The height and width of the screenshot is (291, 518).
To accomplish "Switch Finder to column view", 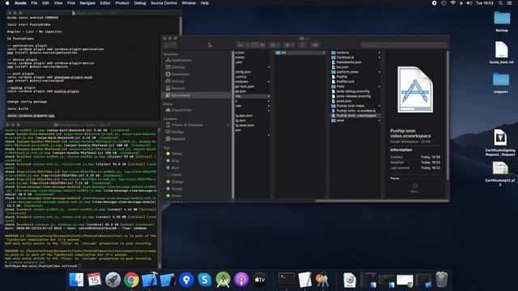I will pyautogui.click(x=255, y=45).
